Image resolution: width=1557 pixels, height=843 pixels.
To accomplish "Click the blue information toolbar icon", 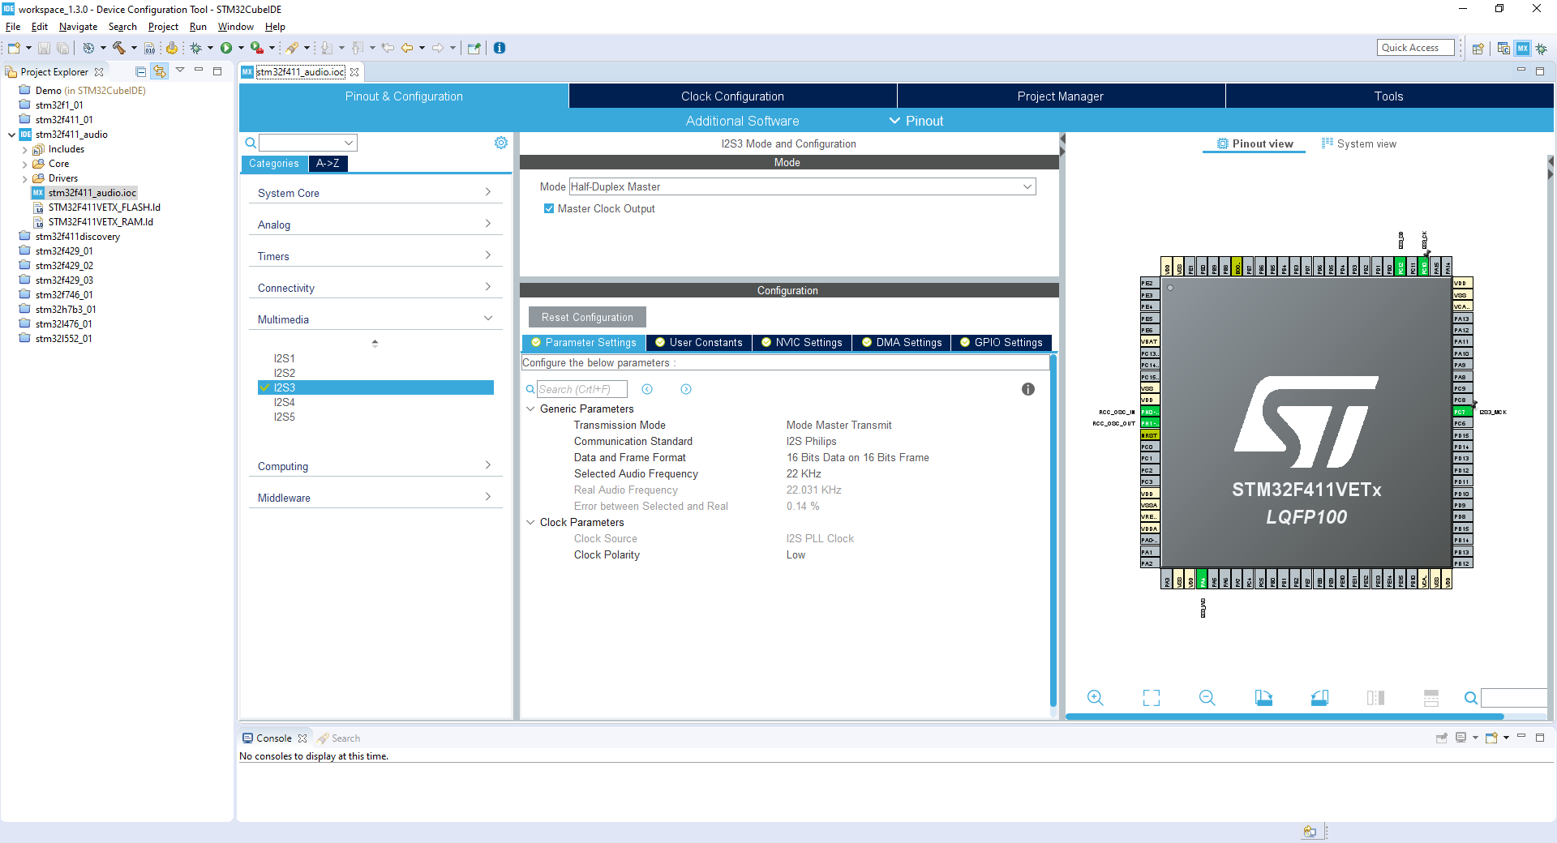I will coord(500,48).
